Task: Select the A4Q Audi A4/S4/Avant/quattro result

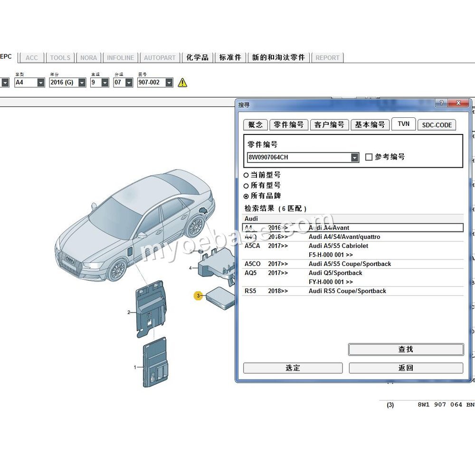Action: (353, 237)
